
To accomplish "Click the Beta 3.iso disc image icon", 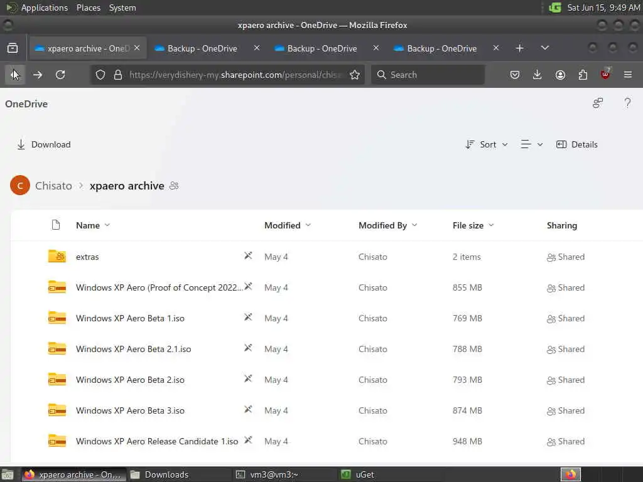I will tap(57, 410).
